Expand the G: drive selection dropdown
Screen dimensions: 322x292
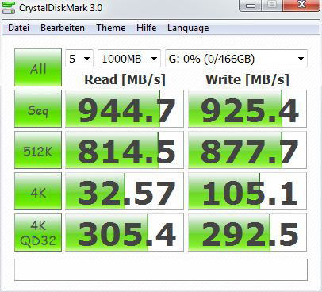[236, 59]
